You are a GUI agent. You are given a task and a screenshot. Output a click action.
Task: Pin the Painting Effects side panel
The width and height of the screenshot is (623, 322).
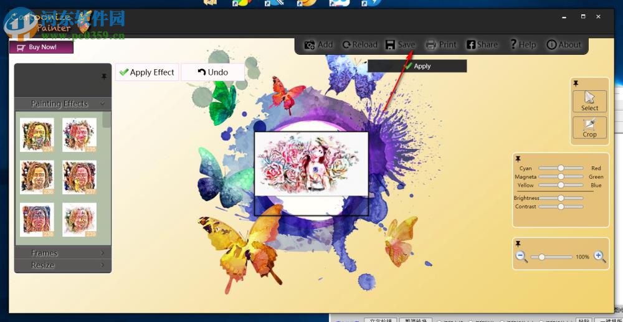click(x=104, y=76)
